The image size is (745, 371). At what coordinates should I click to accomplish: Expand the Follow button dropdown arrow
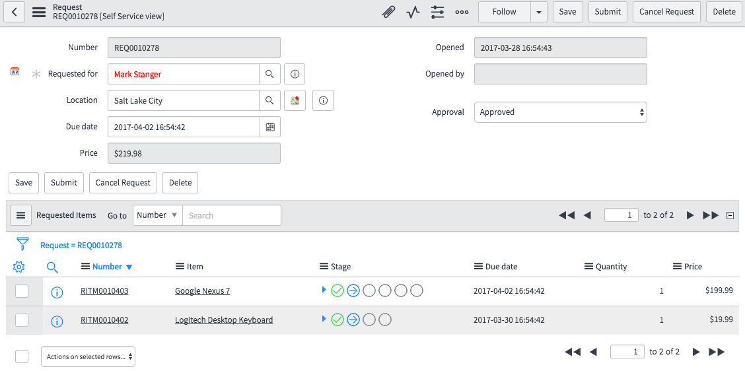pos(540,12)
